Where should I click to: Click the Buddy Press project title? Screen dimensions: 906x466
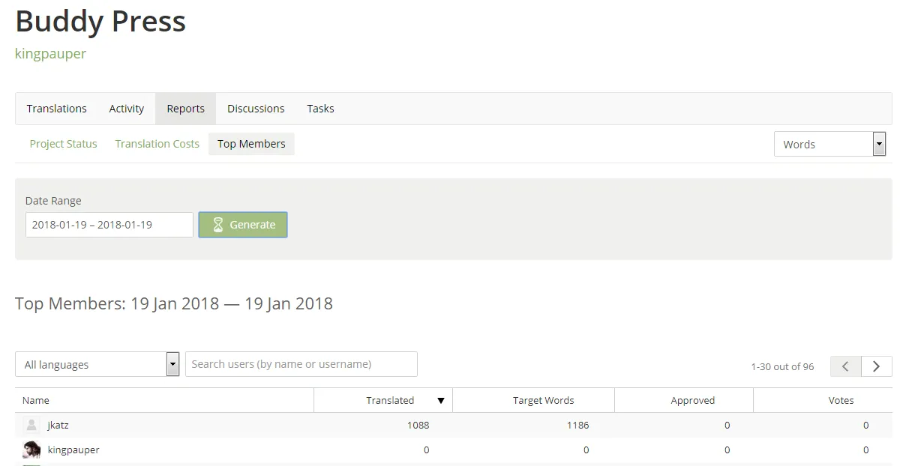[x=100, y=21]
